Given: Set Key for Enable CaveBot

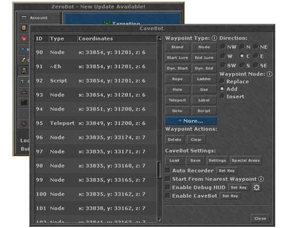Looking at the screenshot, I should (x=230, y=196).
